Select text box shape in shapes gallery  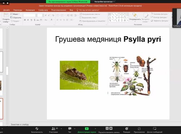point(110,14)
